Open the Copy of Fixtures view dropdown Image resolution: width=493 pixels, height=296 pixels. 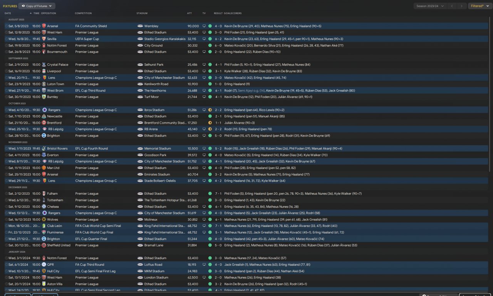pyautogui.click(x=37, y=6)
